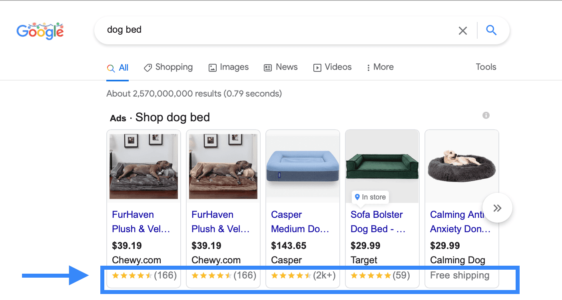This screenshot has width=562, height=300.
Task: Click the star rating showing 2k+ reviews
Action: pyautogui.click(x=303, y=275)
